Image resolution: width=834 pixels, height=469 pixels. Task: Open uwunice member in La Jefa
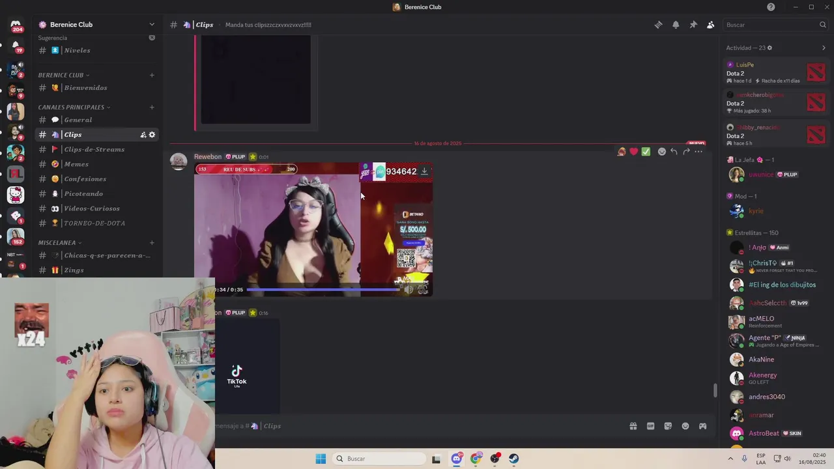(x=775, y=175)
